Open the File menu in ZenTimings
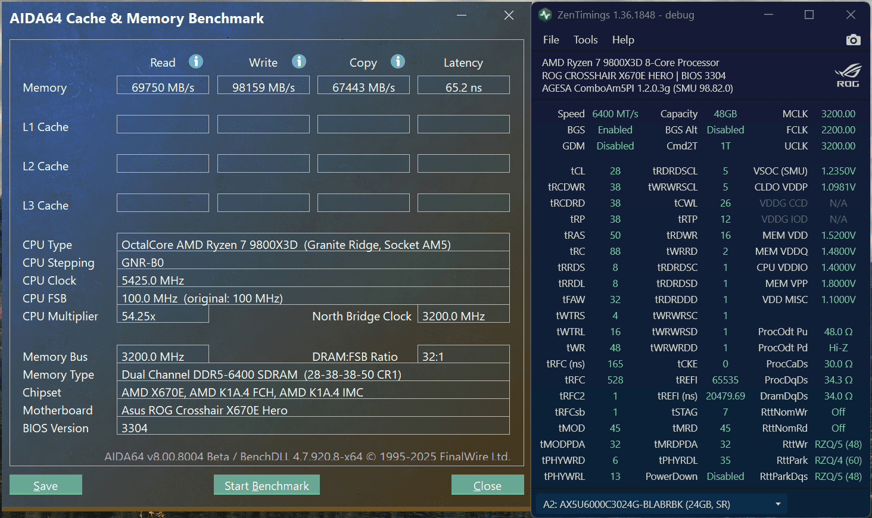The width and height of the screenshot is (872, 518). [551, 40]
